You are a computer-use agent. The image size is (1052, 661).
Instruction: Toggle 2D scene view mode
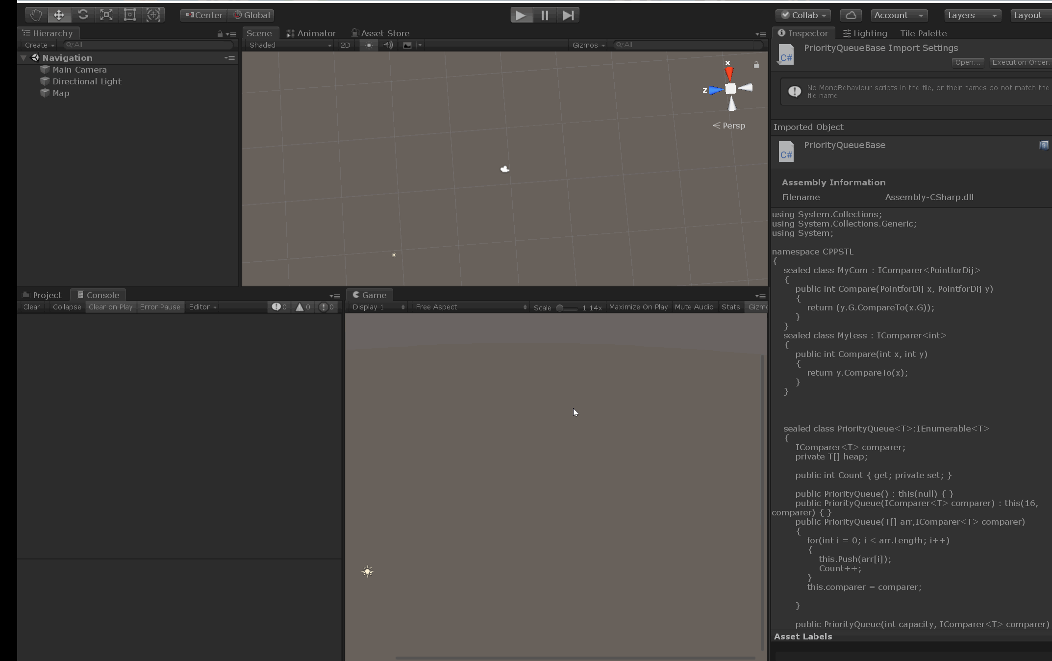tap(345, 45)
